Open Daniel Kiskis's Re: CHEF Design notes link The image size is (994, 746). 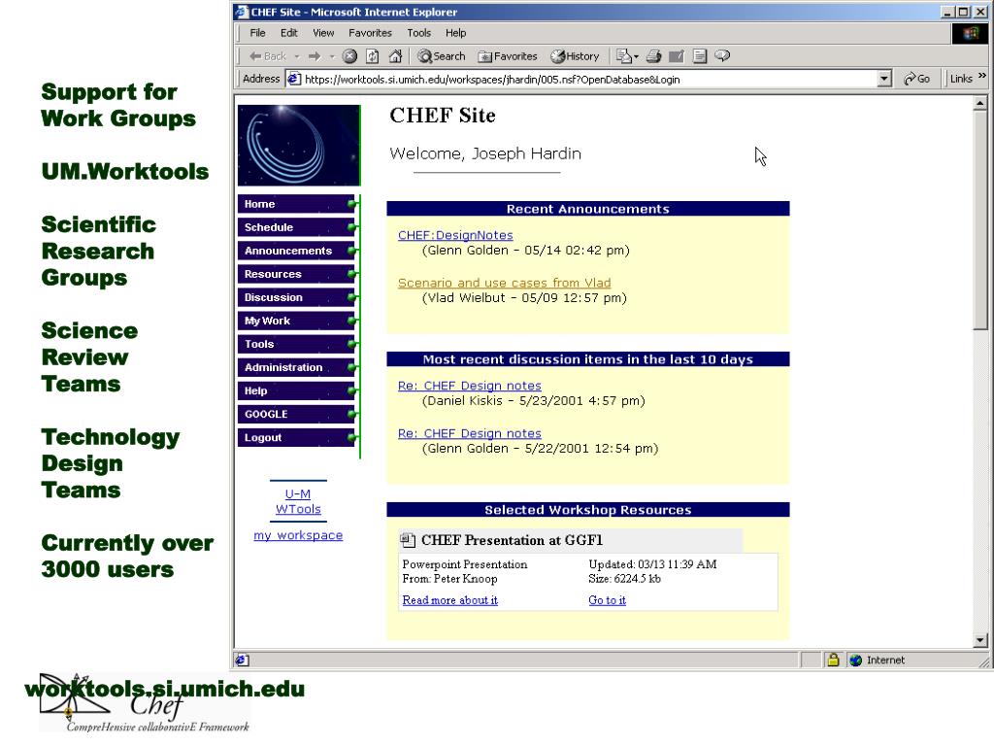click(469, 386)
